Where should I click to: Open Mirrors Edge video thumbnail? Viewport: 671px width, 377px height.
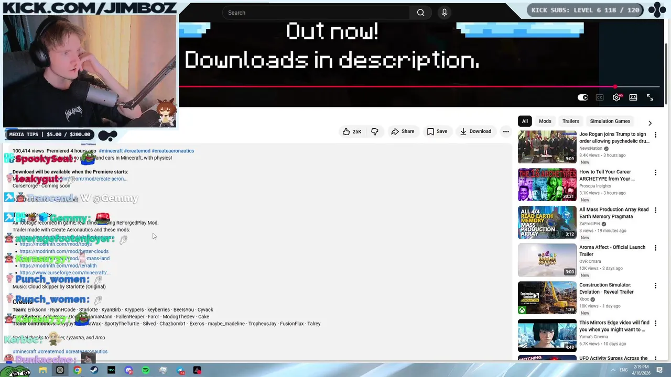point(547,335)
